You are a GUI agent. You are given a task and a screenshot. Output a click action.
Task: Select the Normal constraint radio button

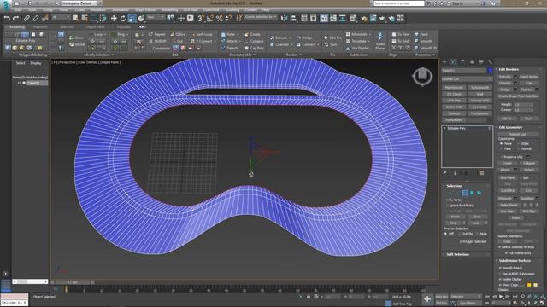click(x=519, y=148)
